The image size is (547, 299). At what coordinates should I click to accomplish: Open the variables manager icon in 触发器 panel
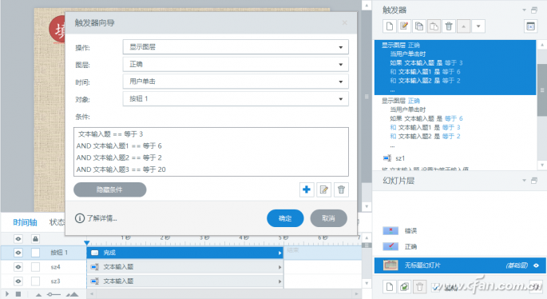point(530,26)
